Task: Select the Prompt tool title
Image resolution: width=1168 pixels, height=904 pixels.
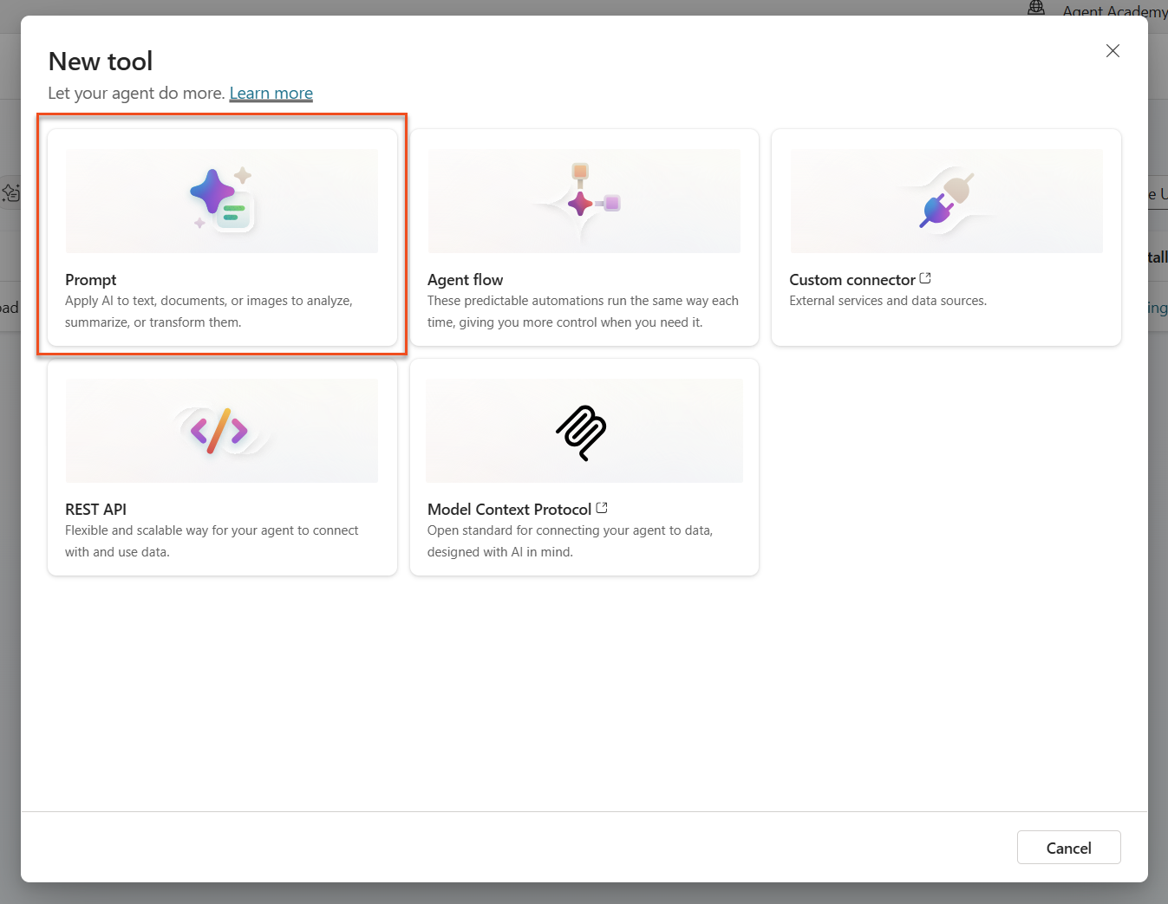Action: 91,280
